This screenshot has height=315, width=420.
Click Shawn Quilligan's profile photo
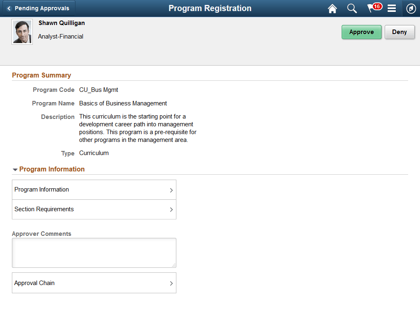click(x=22, y=32)
